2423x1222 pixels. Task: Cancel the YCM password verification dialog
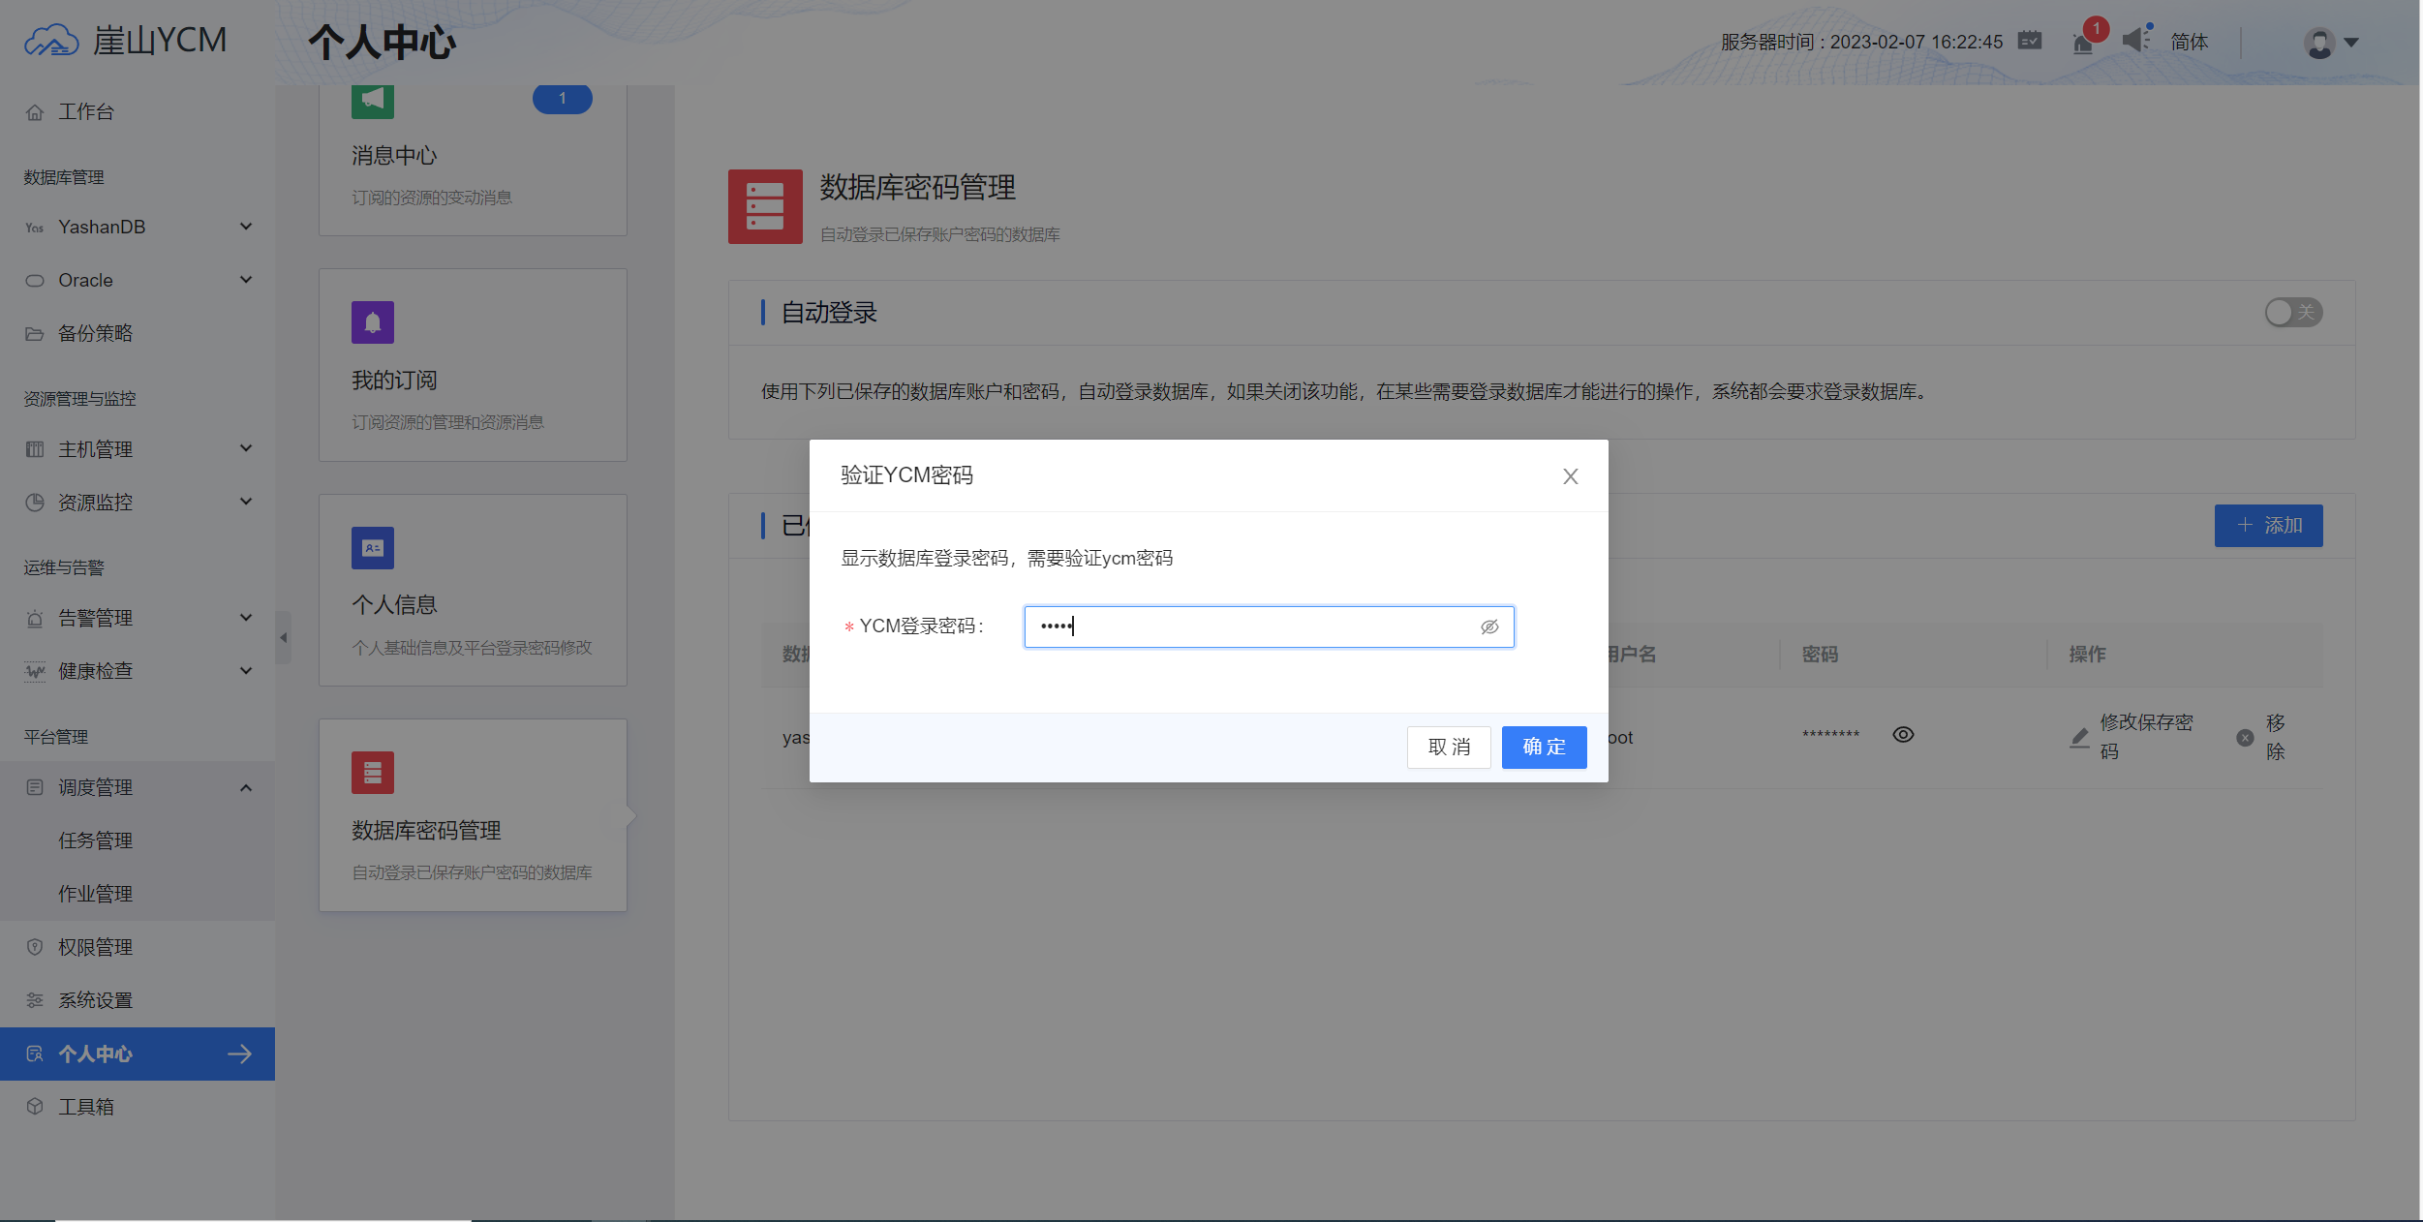click(1449, 747)
